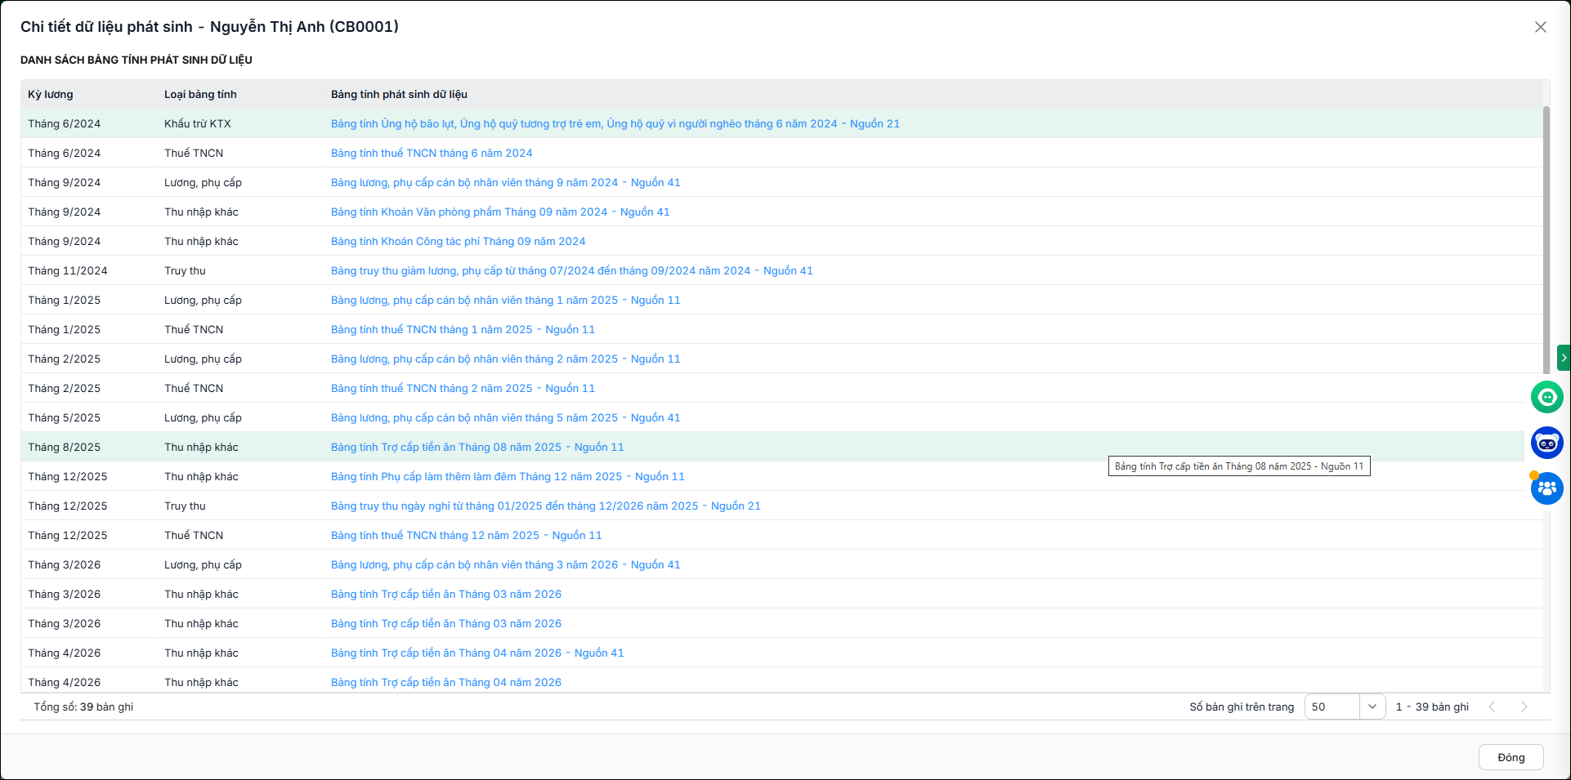Image resolution: width=1571 pixels, height=780 pixels.
Task: Open Phụ cấp làm thêm làm đêm Tháng 12 link
Action: [508, 477]
